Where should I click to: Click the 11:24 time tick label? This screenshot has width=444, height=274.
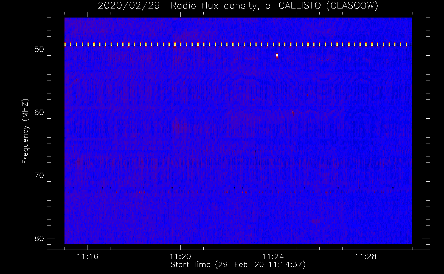(273, 256)
